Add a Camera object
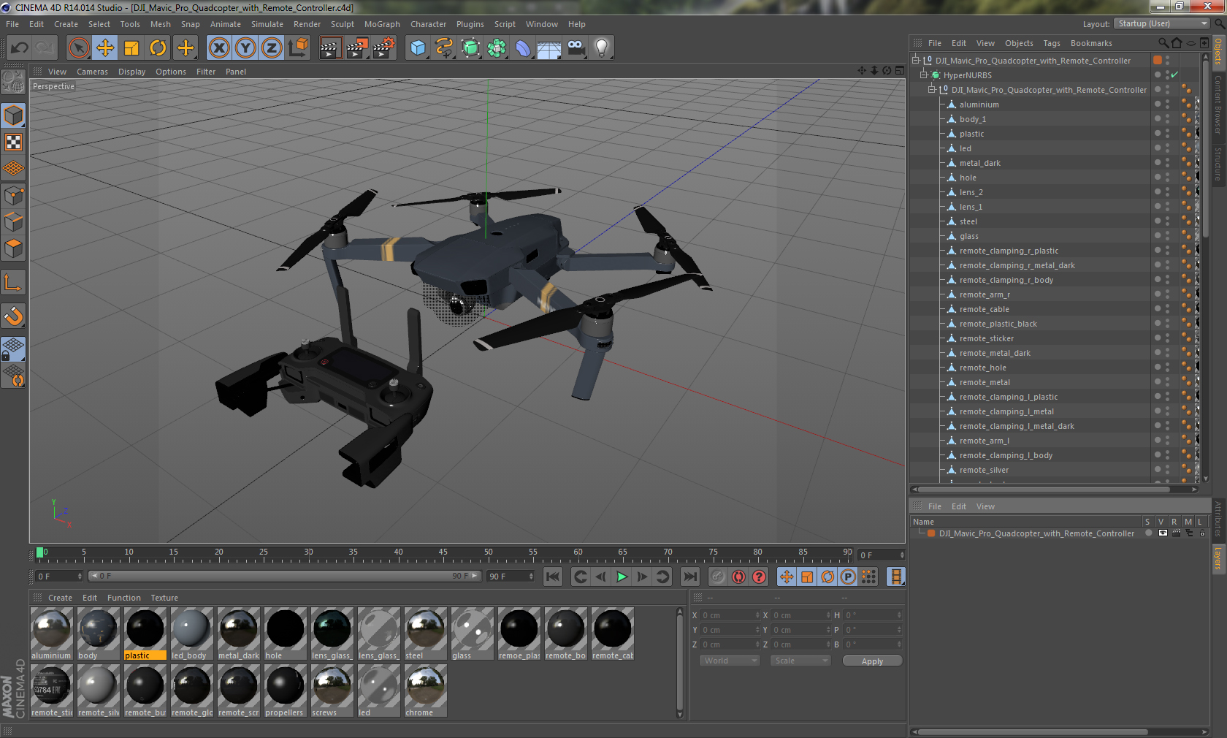 (x=576, y=48)
